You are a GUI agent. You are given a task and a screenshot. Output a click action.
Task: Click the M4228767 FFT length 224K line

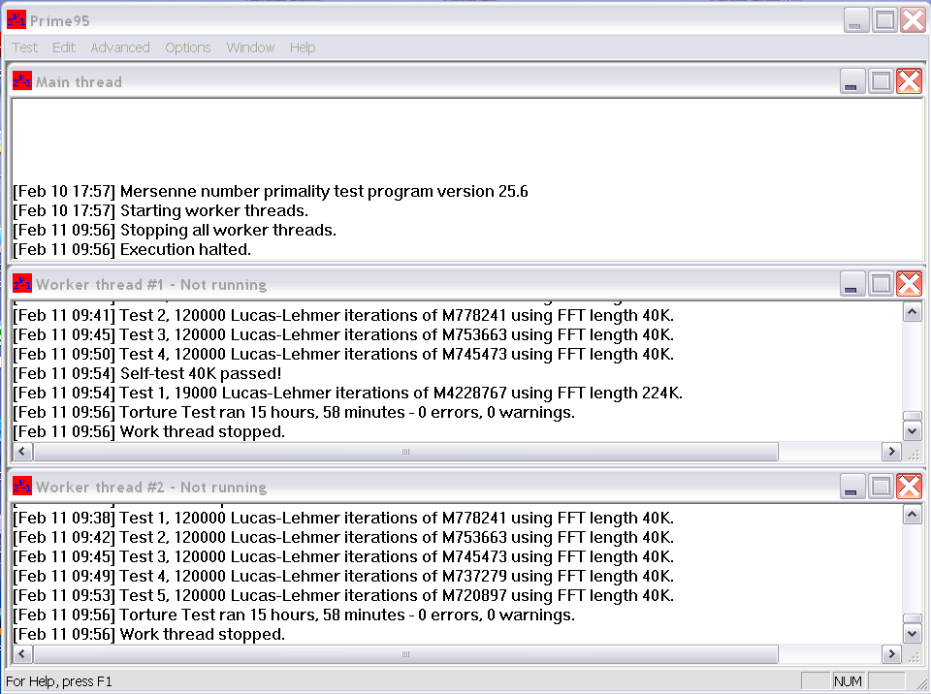(x=348, y=393)
